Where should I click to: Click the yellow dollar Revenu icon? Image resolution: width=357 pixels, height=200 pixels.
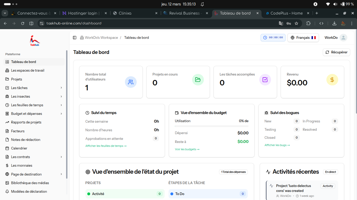pyautogui.click(x=332, y=80)
